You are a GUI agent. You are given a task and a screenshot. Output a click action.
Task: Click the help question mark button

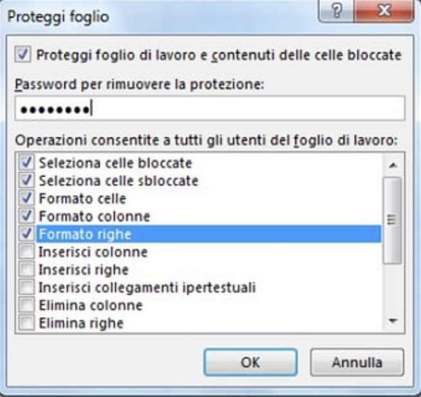(x=336, y=11)
